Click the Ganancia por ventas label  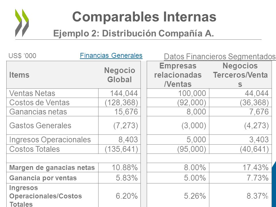(43, 178)
